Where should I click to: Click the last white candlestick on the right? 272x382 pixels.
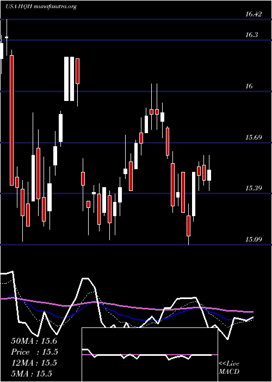click(x=209, y=175)
